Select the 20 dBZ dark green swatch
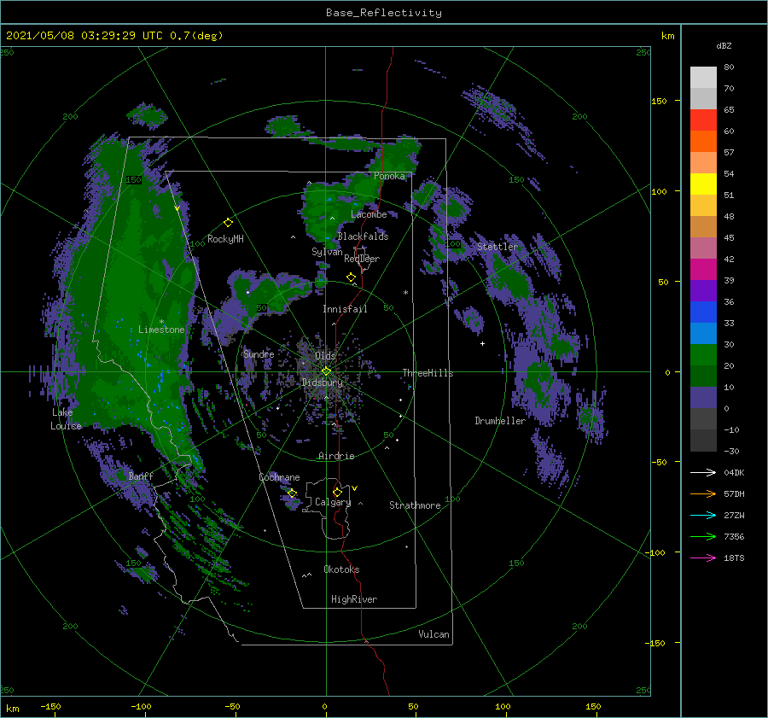The image size is (768, 718). (703, 376)
